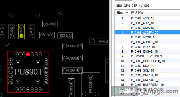Select component PC8920
This screenshot has height=97, width=180.
pyautogui.click(x=71, y=88)
